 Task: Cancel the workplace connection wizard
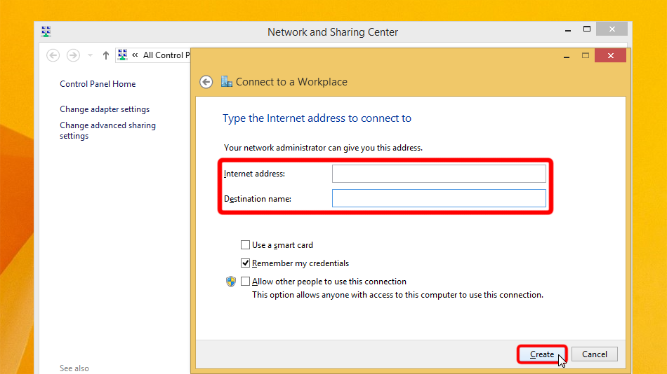coord(594,354)
